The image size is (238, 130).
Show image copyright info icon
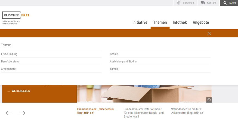[209, 100]
